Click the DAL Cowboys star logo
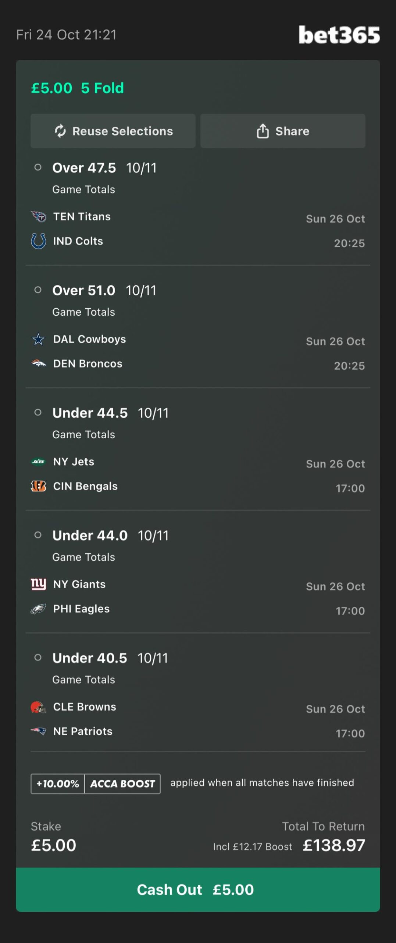The width and height of the screenshot is (396, 943). point(39,339)
